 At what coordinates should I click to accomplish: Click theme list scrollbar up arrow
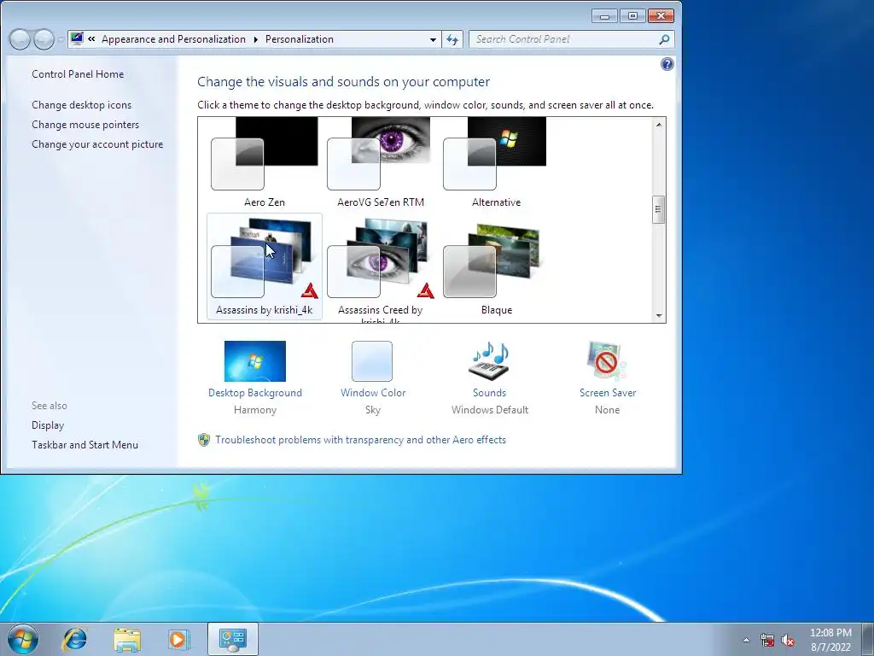point(659,125)
